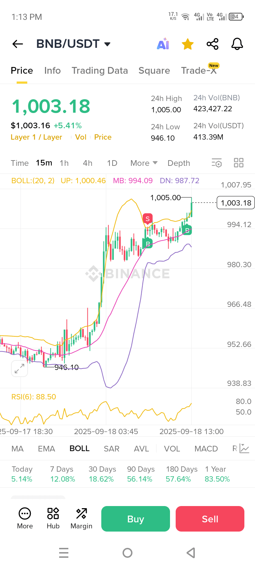The width and height of the screenshot is (255, 567).
Task: Tap the back arrow icon
Action: click(x=18, y=44)
